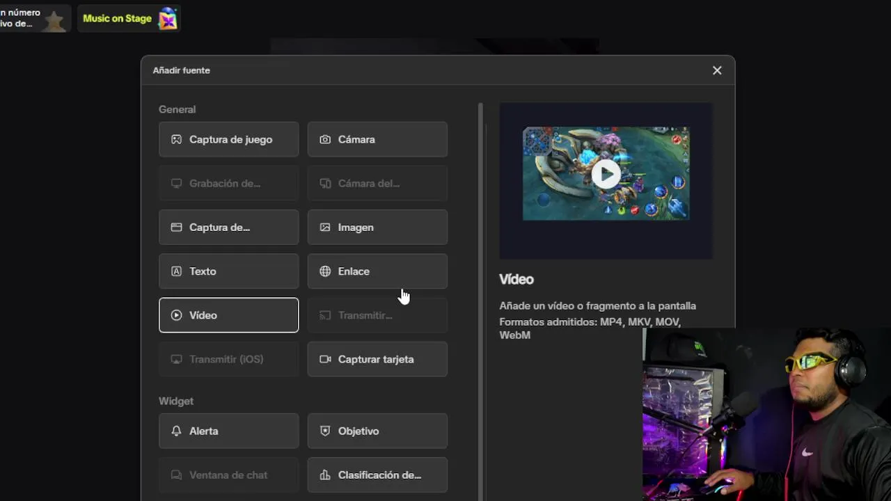Screen dimensions: 891x501
Task: Close the Añadir fuente dialog
Action: pyautogui.click(x=717, y=70)
